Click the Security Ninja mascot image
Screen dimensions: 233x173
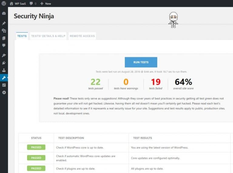tap(173, 20)
